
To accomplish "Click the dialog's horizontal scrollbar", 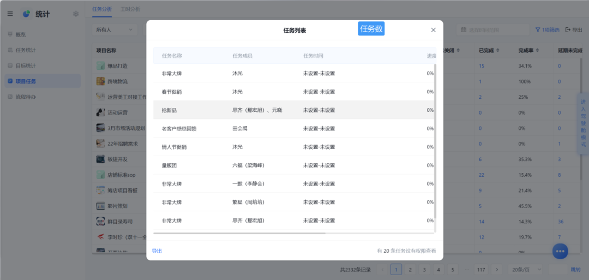I will coord(239,233).
